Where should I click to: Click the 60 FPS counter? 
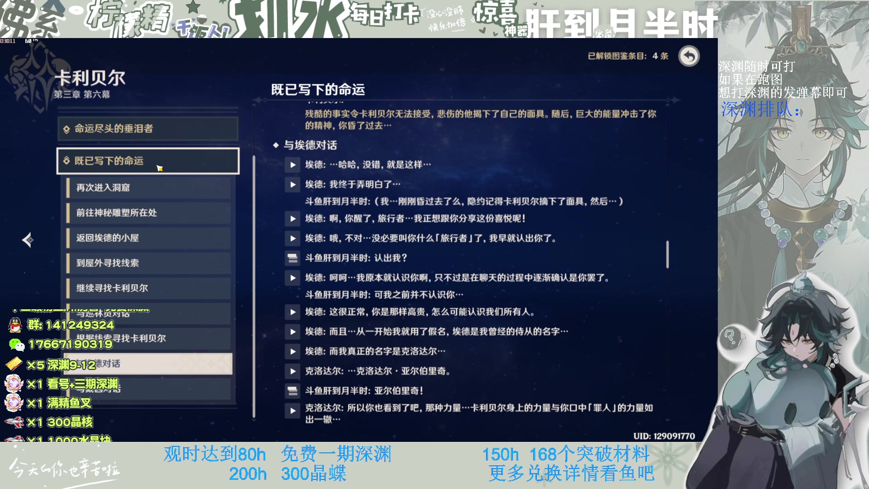[x=32, y=41]
